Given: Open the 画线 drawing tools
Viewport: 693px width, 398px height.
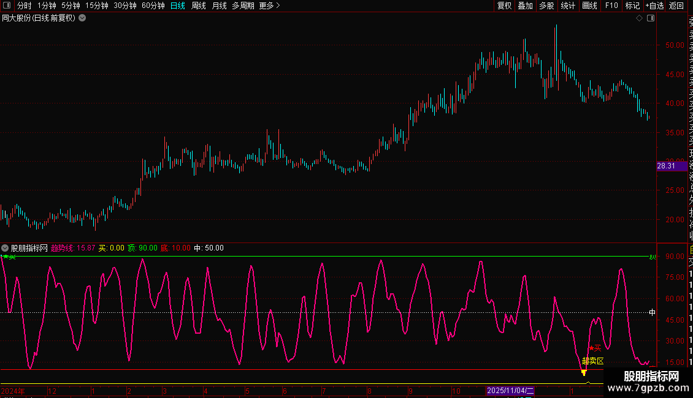Looking at the screenshot, I should point(589,6).
